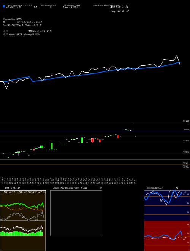Click the blue 12-day SMA legend square
The width and height of the screenshot is (190, 251).
point(4,6)
